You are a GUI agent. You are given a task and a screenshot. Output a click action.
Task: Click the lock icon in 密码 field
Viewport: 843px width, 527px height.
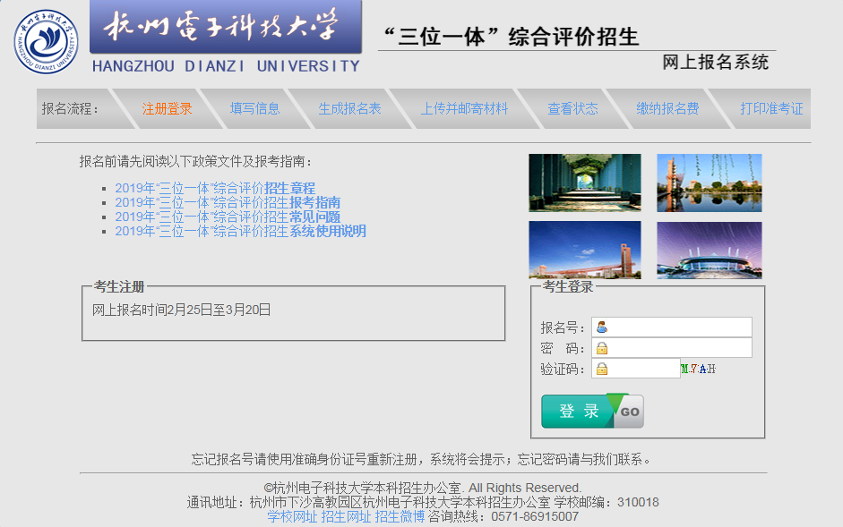click(x=602, y=348)
